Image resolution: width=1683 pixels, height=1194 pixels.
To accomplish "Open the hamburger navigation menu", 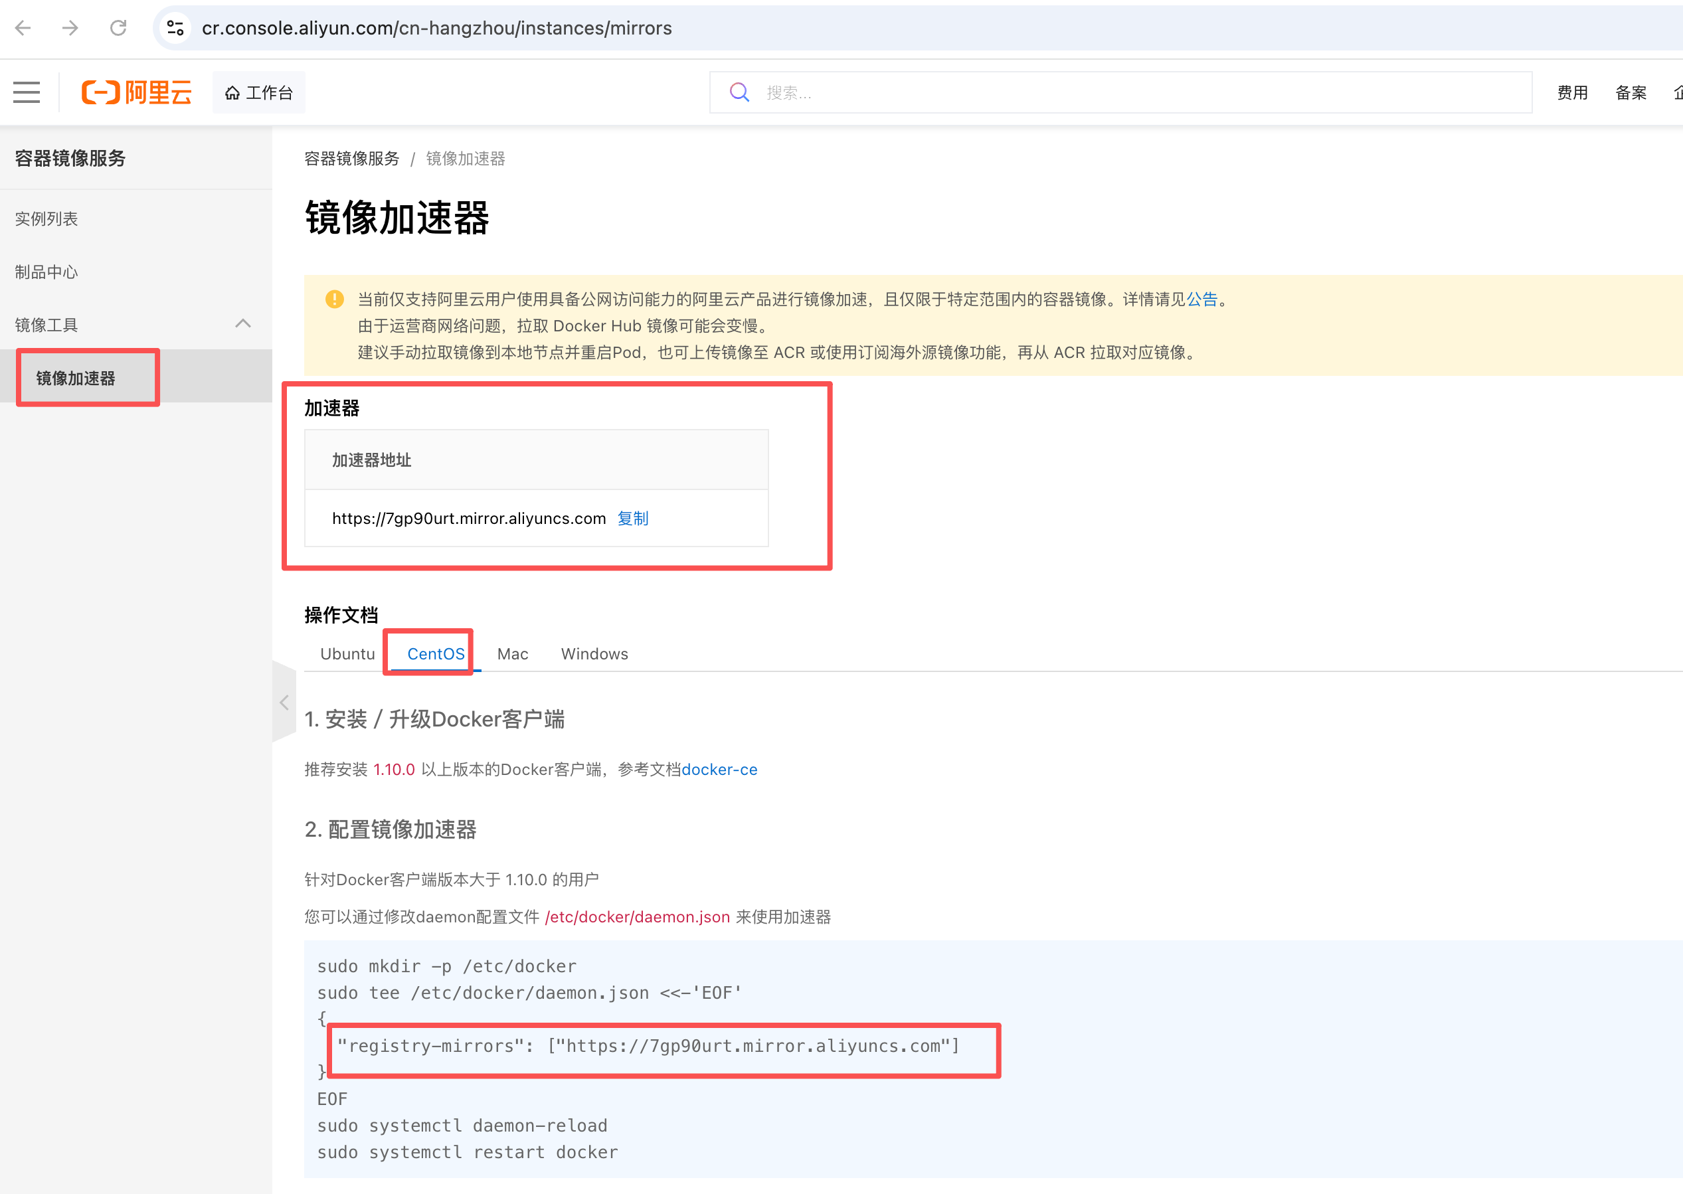I will [27, 93].
